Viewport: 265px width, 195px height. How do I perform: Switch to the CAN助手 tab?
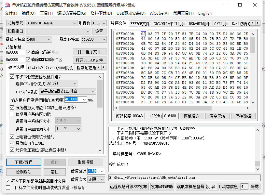[x=221, y=24]
